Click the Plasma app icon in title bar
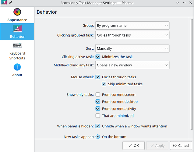Screen dimensions: 194x152 point(4,3)
